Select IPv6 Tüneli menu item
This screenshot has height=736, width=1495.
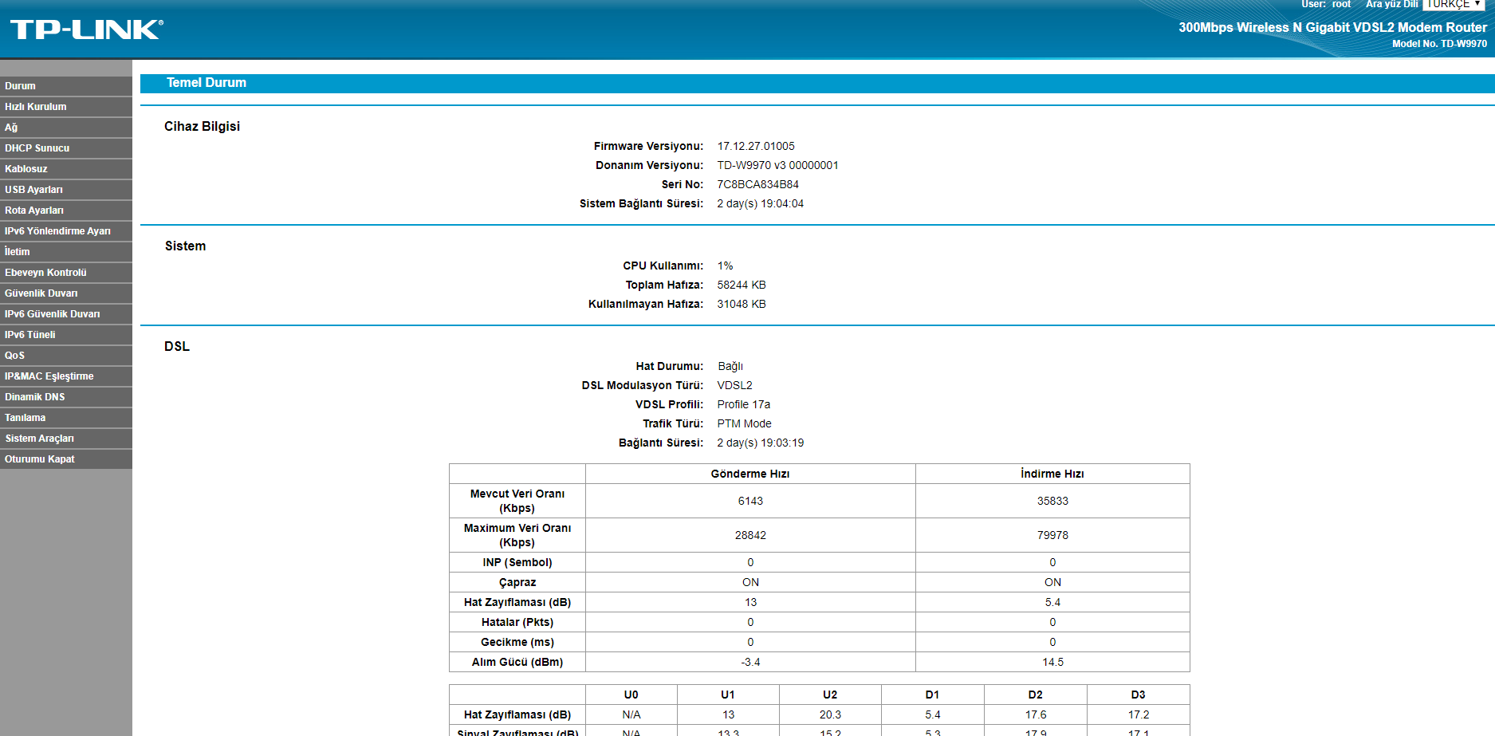pyautogui.click(x=66, y=335)
